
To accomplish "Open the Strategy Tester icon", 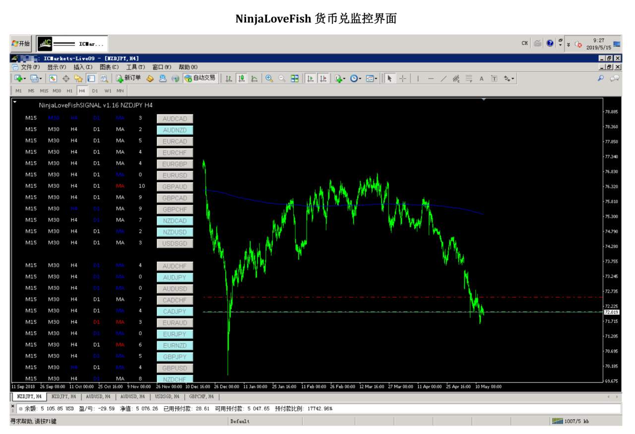I will (104, 78).
